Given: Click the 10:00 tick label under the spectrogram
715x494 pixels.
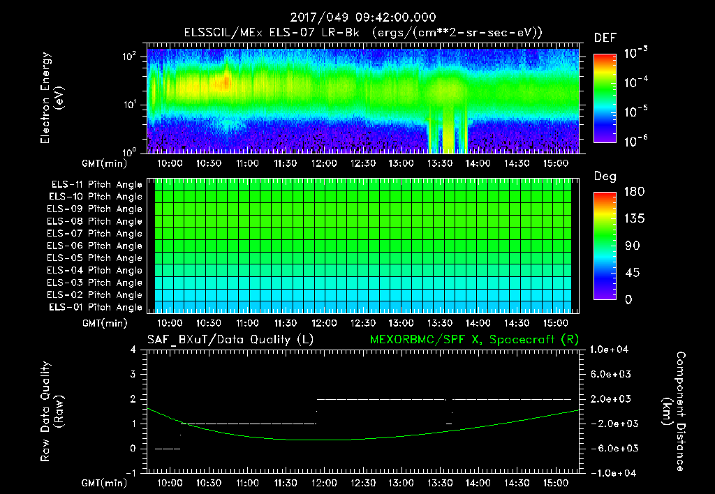Looking at the screenshot, I should (170, 163).
